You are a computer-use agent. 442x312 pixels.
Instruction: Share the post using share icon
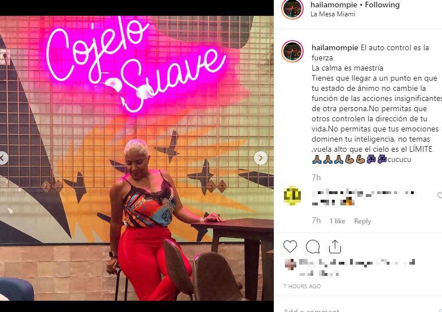click(x=335, y=247)
